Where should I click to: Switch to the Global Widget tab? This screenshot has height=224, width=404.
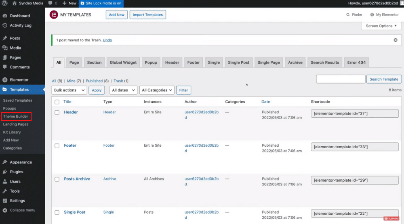[123, 62]
